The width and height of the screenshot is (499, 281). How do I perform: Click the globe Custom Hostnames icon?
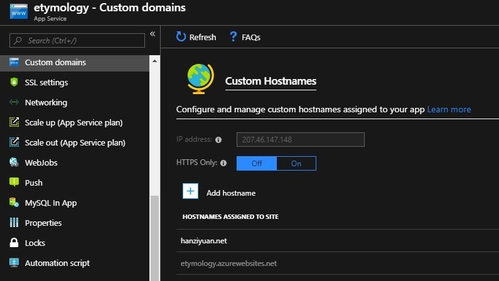[x=200, y=79]
